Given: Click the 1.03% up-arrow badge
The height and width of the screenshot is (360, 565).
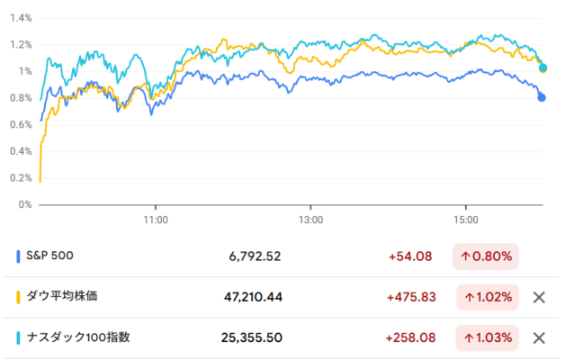Looking at the screenshot, I should pos(486,338).
